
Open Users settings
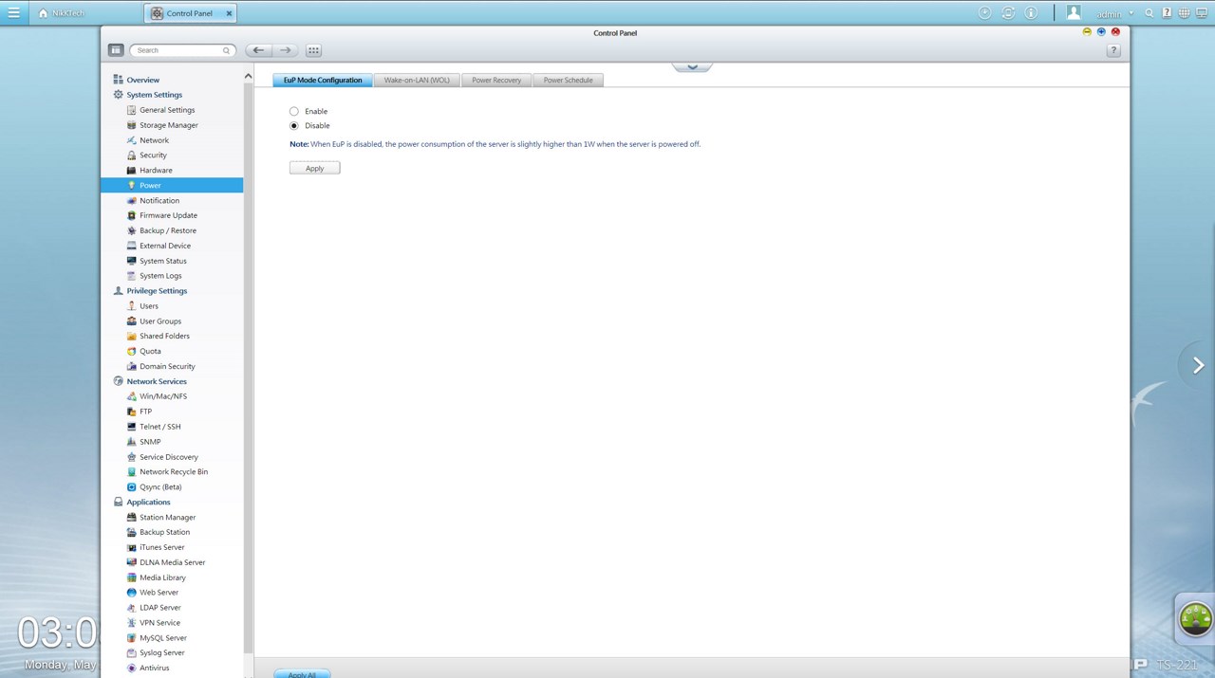click(149, 306)
